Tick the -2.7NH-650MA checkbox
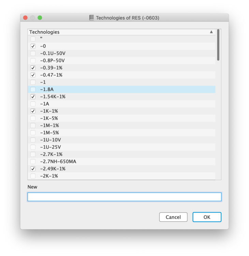 [33, 161]
